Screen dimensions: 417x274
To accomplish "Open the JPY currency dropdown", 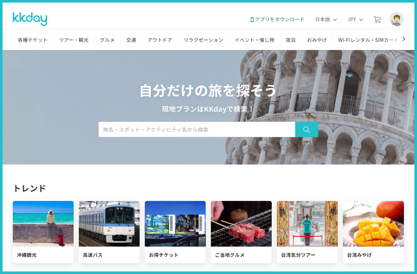I will (355, 20).
